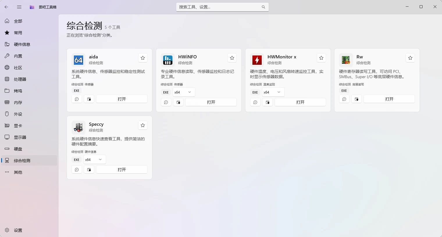The height and width of the screenshot is (237, 442).
Task: Run HWMonitor x as administrator via shield icon
Action: [268, 102]
